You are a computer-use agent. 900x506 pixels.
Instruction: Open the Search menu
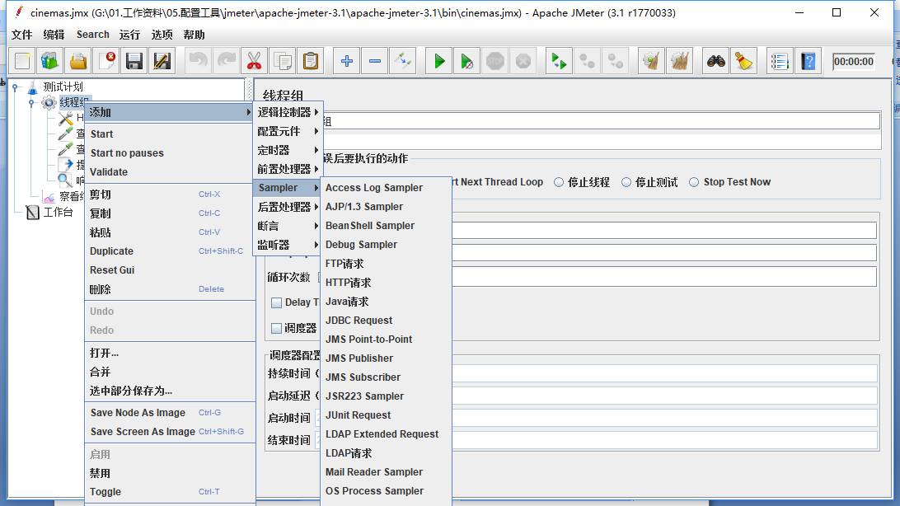pos(93,35)
